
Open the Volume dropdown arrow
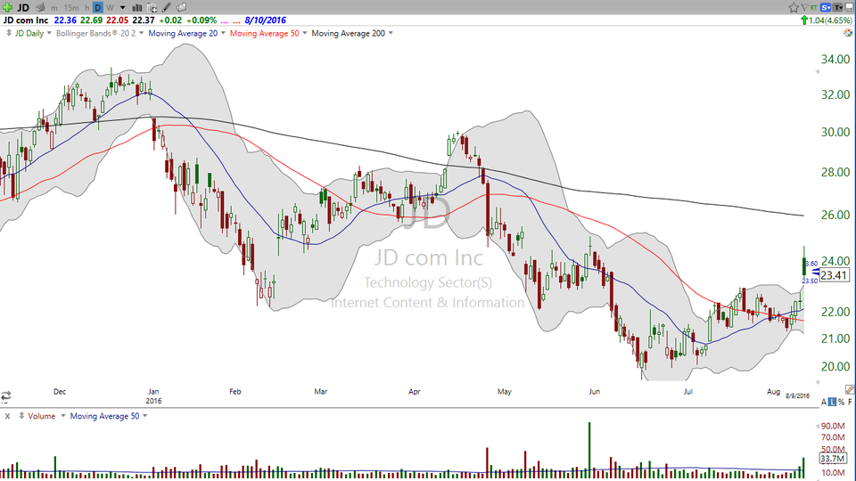62,416
